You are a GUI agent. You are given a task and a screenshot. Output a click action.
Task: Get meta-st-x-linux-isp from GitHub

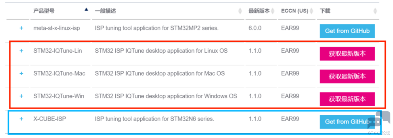pos(347,31)
